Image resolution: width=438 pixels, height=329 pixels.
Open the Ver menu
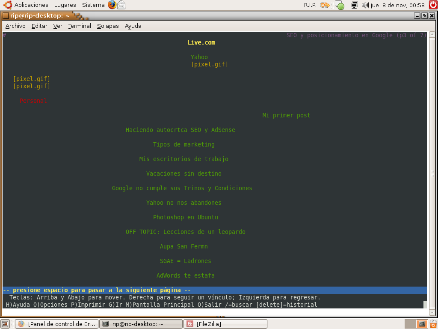58,26
